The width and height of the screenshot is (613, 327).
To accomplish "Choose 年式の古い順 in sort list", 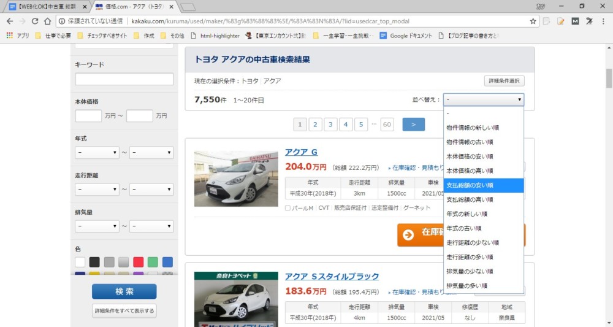I will [484, 228].
